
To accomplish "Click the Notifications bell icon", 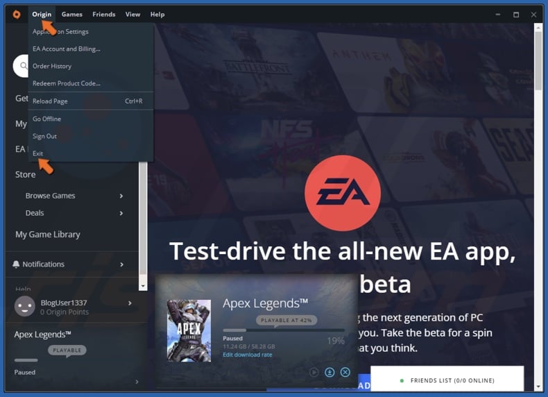I will (16, 264).
